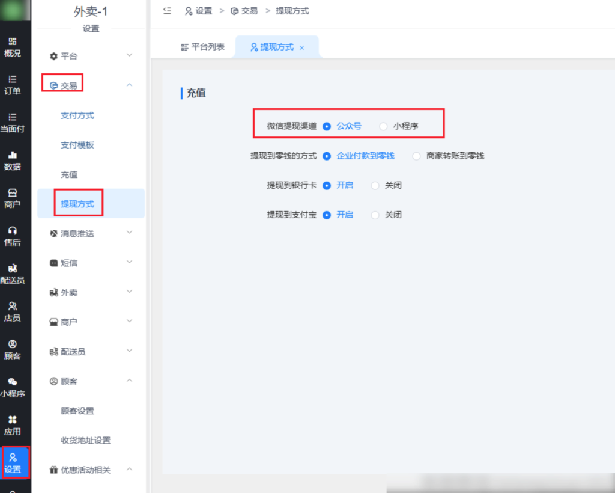
Task: Click the 配送员 delivery rider sidebar icon
Action: [12, 274]
